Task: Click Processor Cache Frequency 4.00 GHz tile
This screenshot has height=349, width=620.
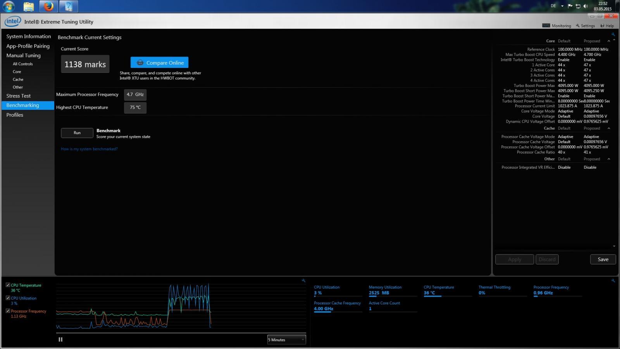Action: (x=338, y=306)
